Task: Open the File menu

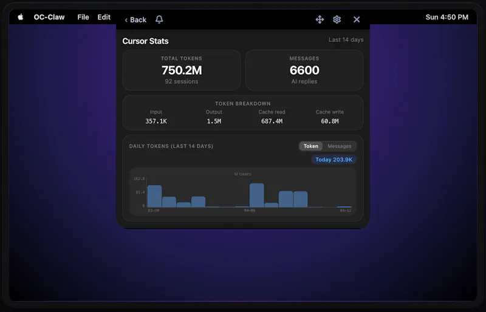Action: [x=83, y=17]
